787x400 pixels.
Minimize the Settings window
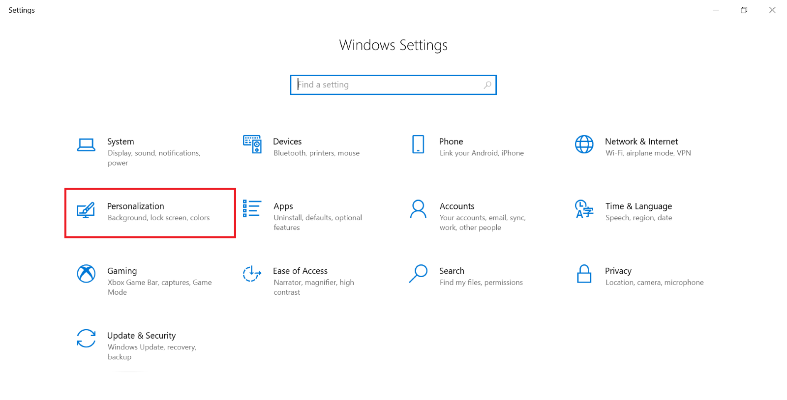click(x=716, y=10)
